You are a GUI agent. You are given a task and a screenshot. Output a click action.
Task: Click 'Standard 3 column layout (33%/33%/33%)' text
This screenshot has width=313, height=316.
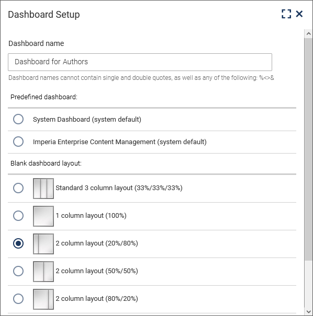click(119, 188)
